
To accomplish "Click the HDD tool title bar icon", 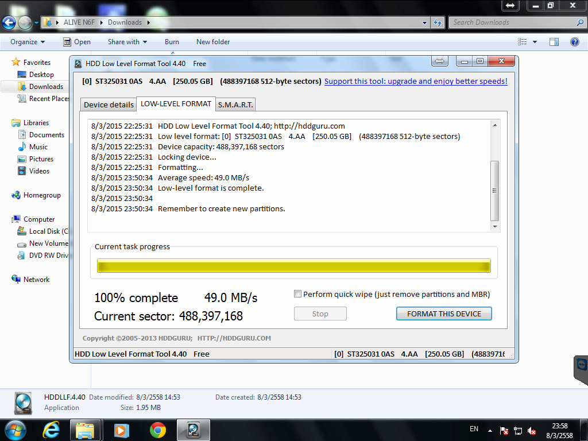I will pyautogui.click(x=78, y=64).
